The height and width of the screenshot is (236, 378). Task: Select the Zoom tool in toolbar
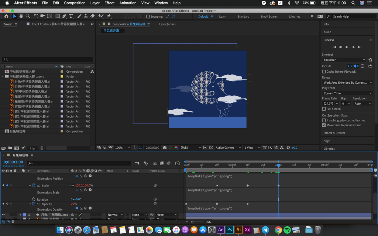pyautogui.click(x=28, y=16)
